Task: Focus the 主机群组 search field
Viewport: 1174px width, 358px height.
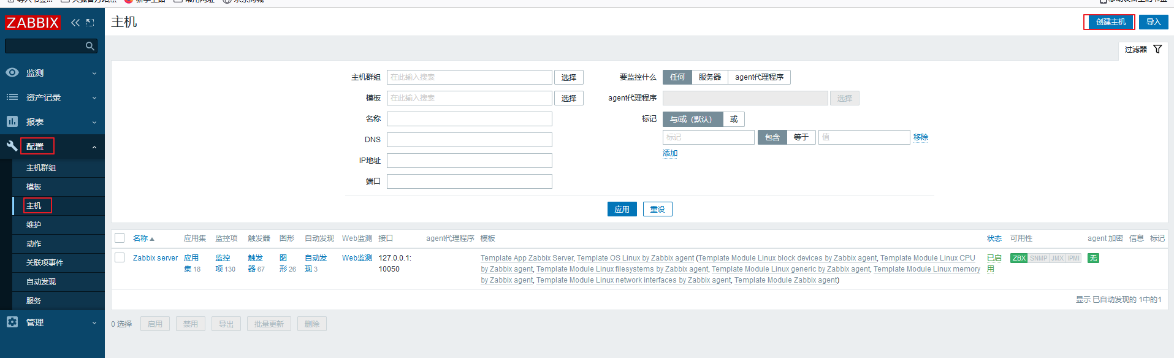Action: tap(470, 77)
